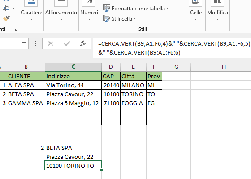Click the Cancel X icon in formula bar
251x179 pixels.
point(51,43)
